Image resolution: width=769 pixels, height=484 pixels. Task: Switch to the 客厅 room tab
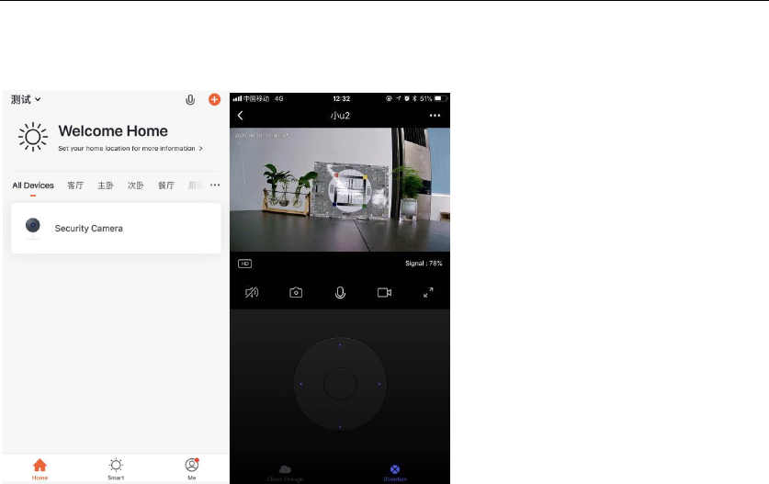[75, 186]
